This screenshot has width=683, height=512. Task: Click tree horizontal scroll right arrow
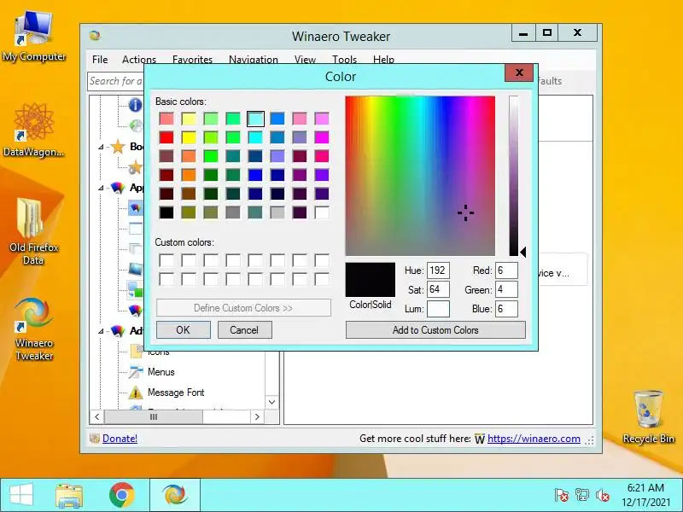tap(257, 416)
